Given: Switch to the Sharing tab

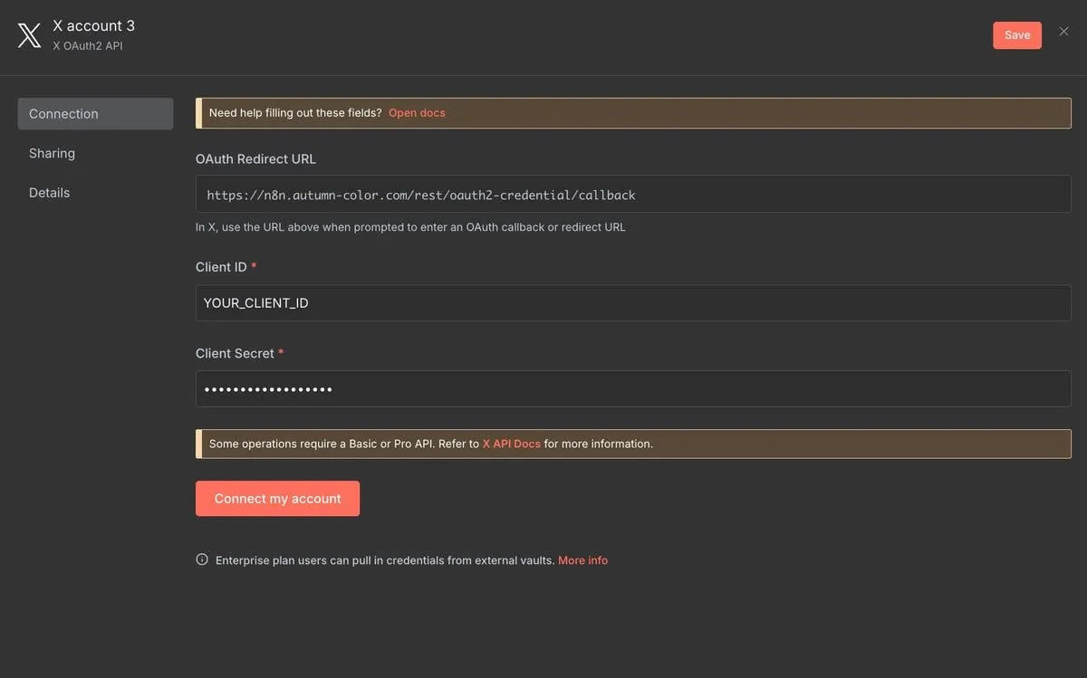Looking at the screenshot, I should [x=52, y=153].
